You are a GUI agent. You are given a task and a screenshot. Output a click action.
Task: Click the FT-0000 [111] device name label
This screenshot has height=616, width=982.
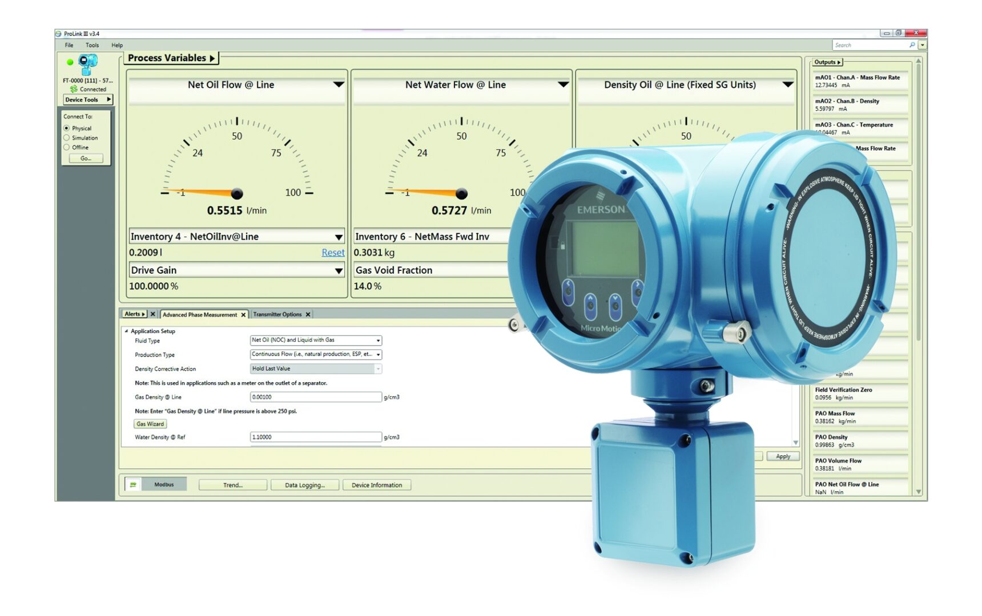point(87,80)
